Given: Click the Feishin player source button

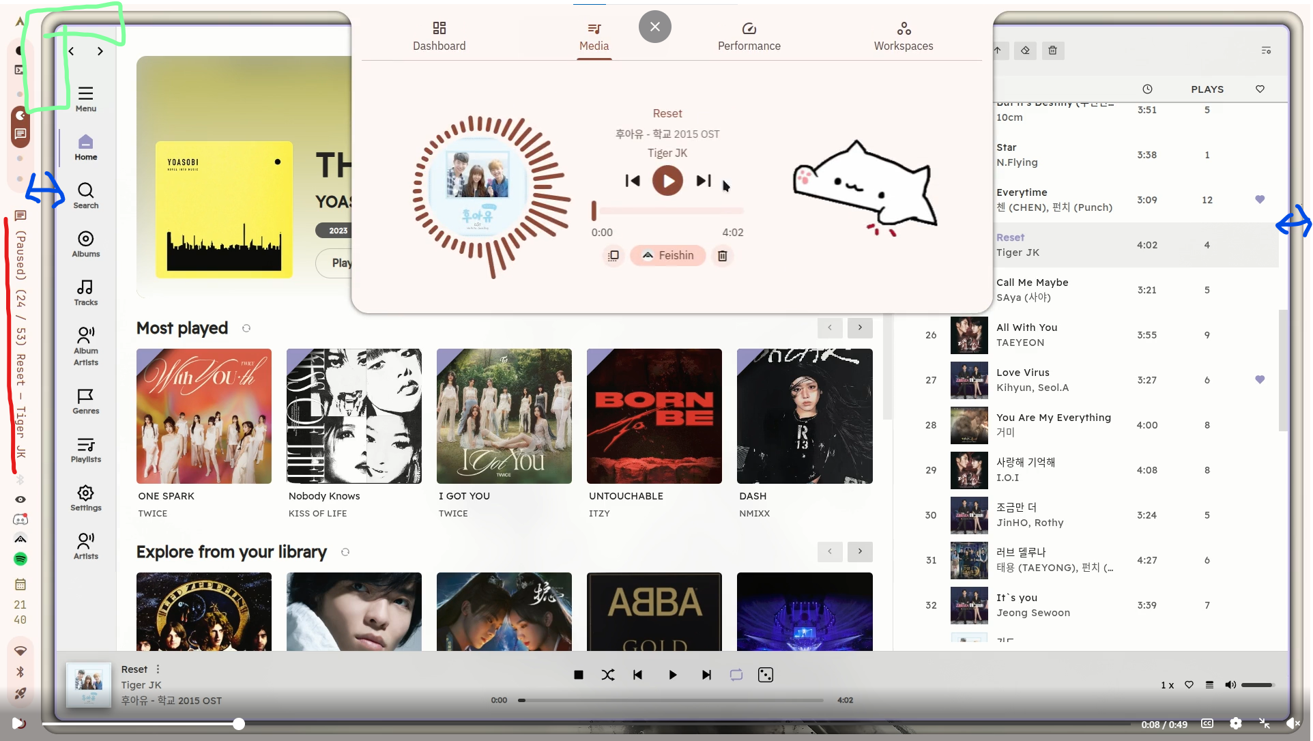Looking at the screenshot, I should click(x=667, y=255).
